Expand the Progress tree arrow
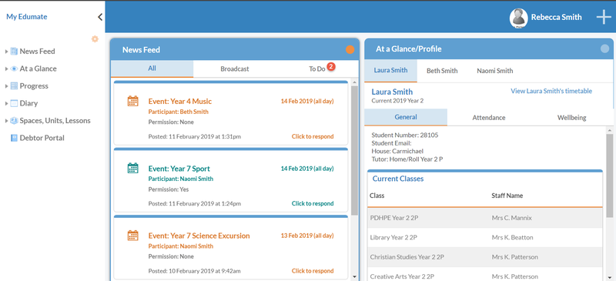This screenshot has height=281, width=616. (x=6, y=86)
